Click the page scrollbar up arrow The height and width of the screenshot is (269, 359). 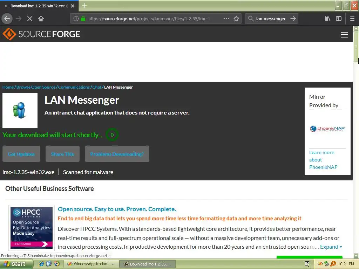point(356,29)
